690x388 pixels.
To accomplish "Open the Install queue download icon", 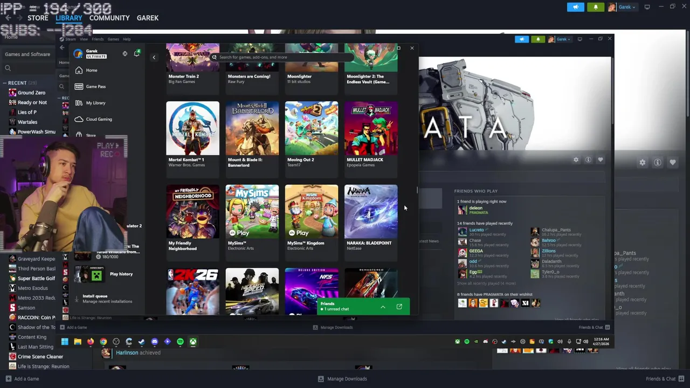I will coord(76,298).
